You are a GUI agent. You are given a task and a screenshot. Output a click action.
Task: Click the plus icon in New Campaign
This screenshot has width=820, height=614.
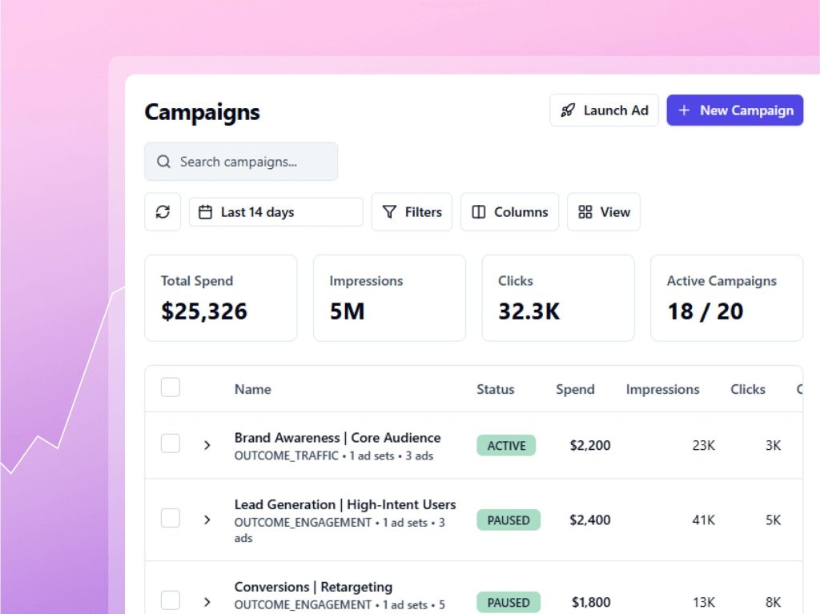click(684, 110)
